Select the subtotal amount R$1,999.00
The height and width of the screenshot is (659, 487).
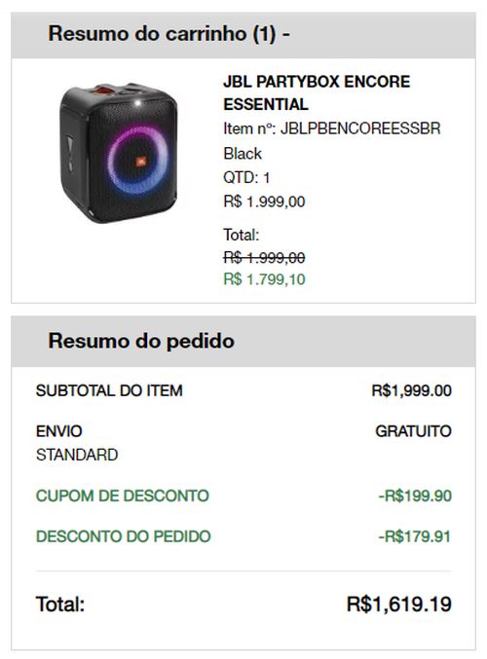412,391
